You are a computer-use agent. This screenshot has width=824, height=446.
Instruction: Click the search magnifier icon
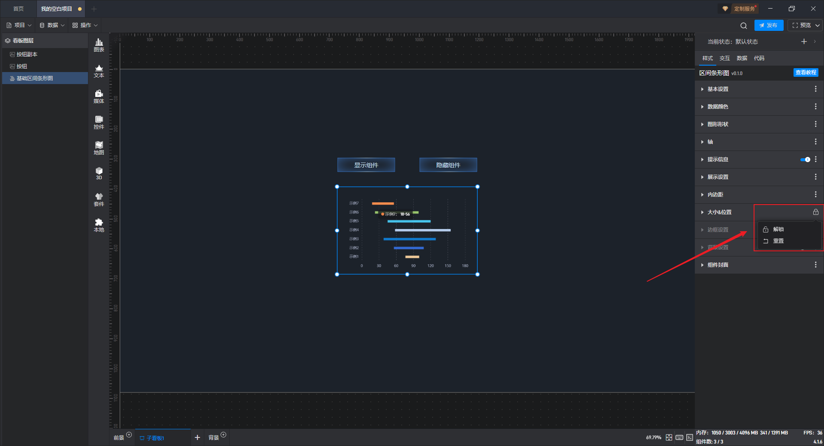(743, 26)
